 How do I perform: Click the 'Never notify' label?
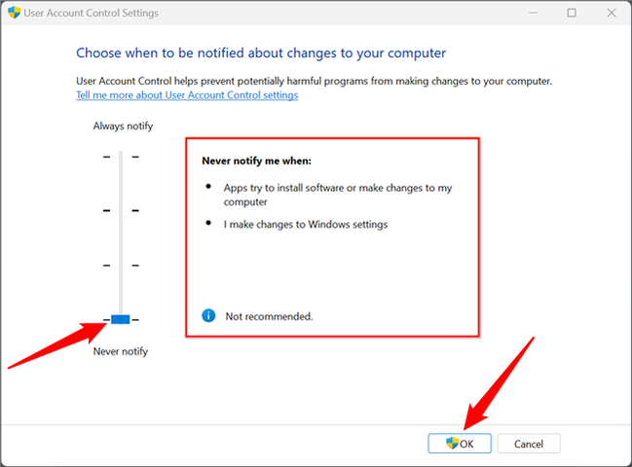pyautogui.click(x=121, y=351)
